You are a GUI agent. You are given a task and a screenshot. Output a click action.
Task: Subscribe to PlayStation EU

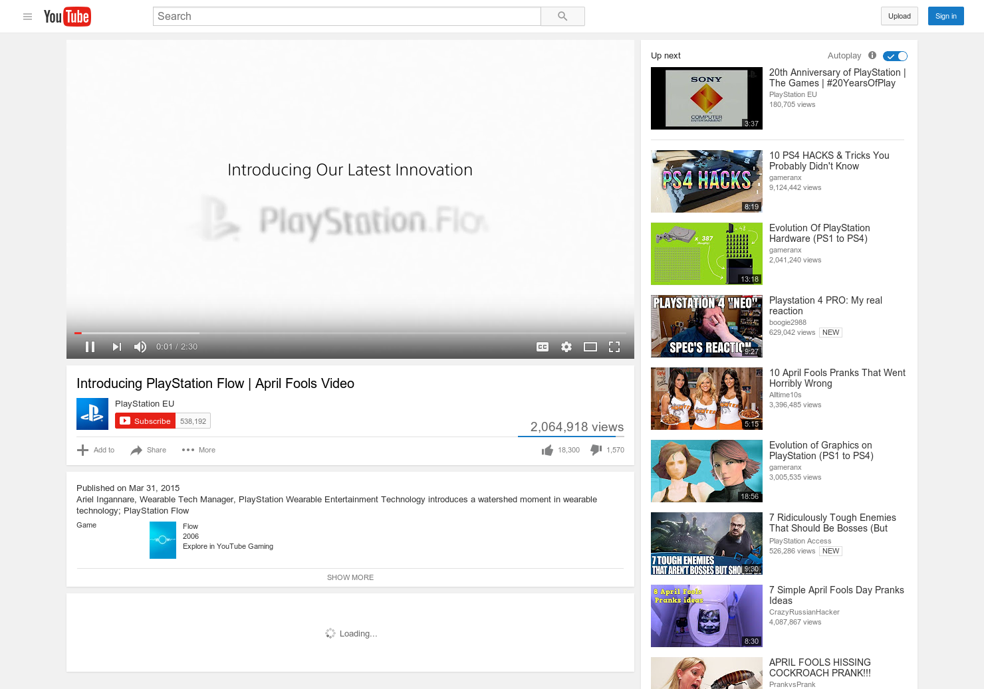[146, 421]
